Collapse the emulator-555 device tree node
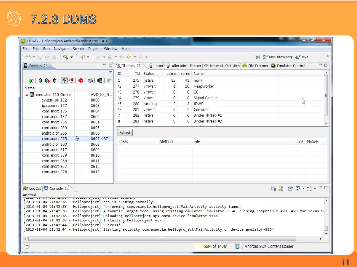The image size is (357, 267). click(26, 95)
